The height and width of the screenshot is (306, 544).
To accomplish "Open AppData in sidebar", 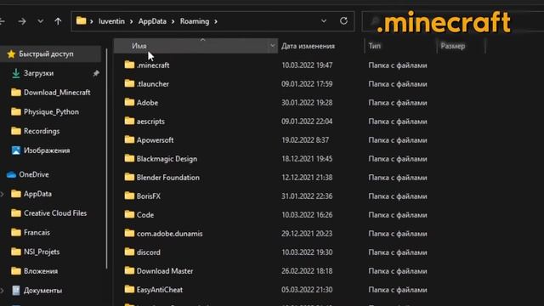I will pyautogui.click(x=37, y=194).
